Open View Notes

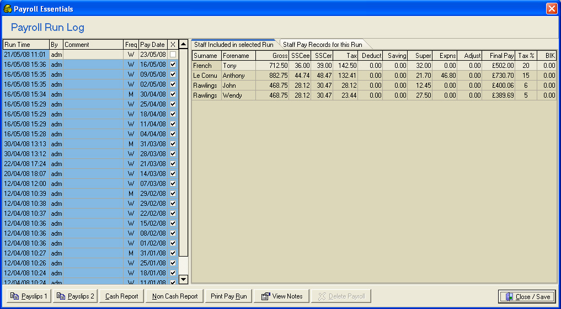coord(281,296)
